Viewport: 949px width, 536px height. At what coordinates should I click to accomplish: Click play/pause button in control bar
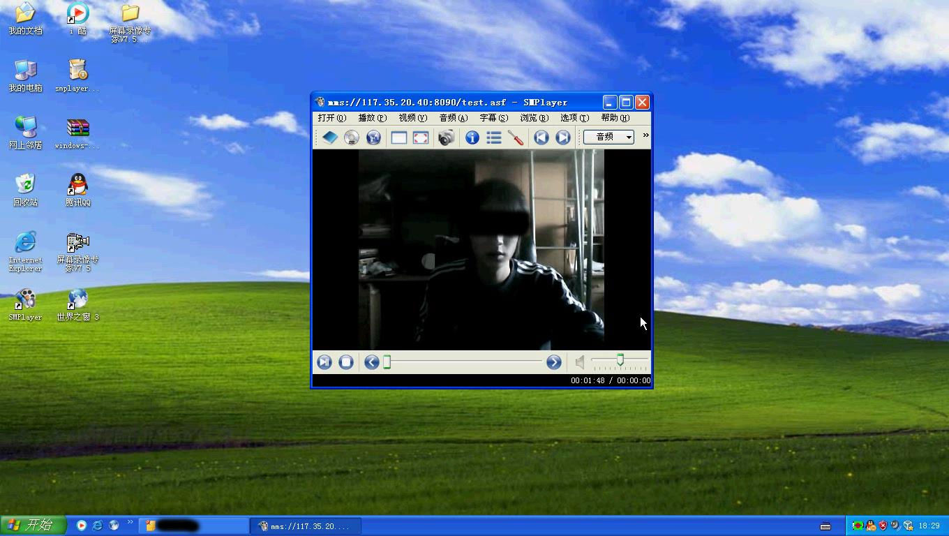coord(324,362)
